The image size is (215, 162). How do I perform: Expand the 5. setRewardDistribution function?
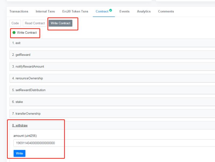[112, 90]
